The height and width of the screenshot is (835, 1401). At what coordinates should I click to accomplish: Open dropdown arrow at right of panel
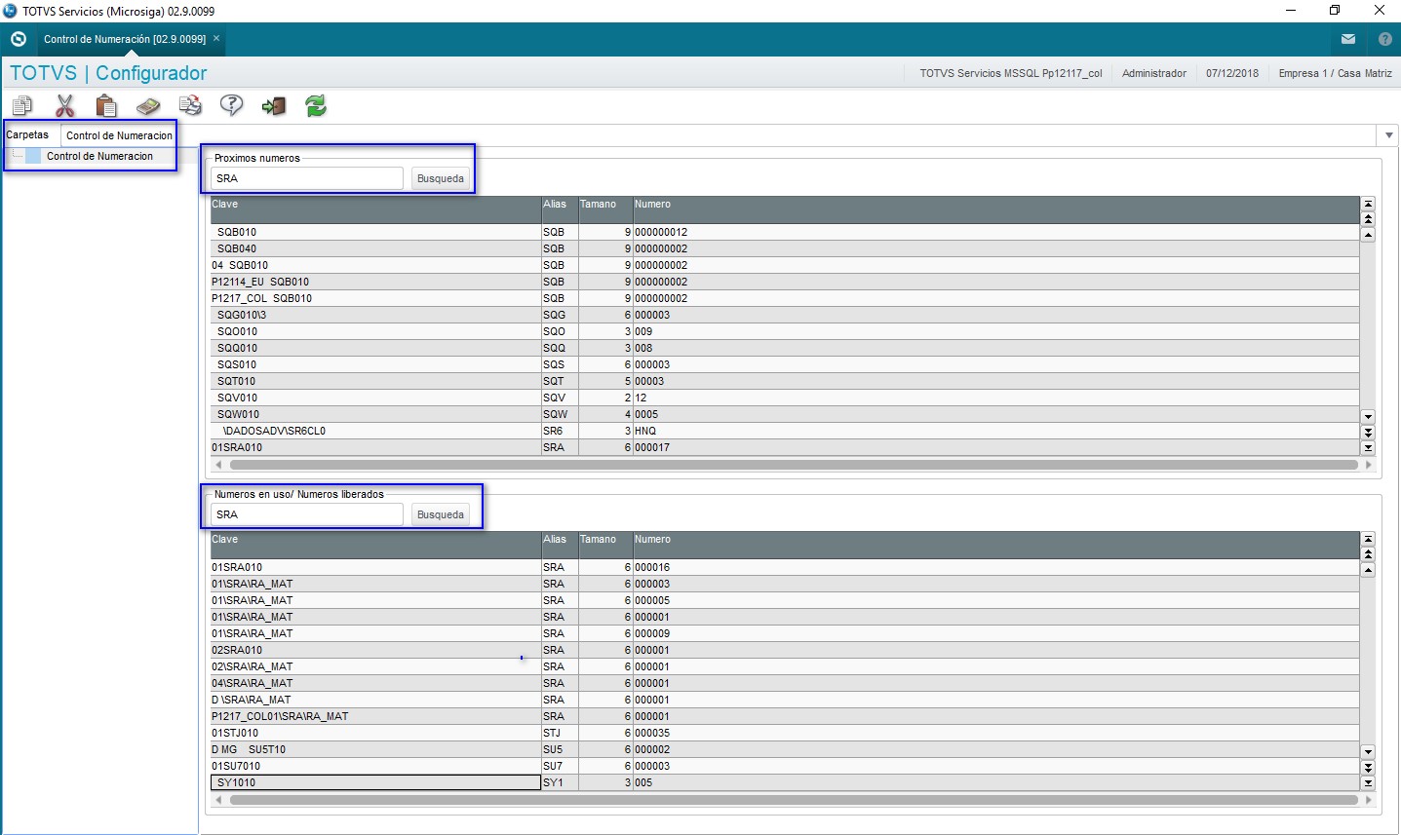coord(1388,134)
